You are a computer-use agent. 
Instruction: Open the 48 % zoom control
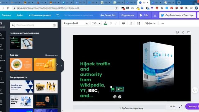click(172, 106)
